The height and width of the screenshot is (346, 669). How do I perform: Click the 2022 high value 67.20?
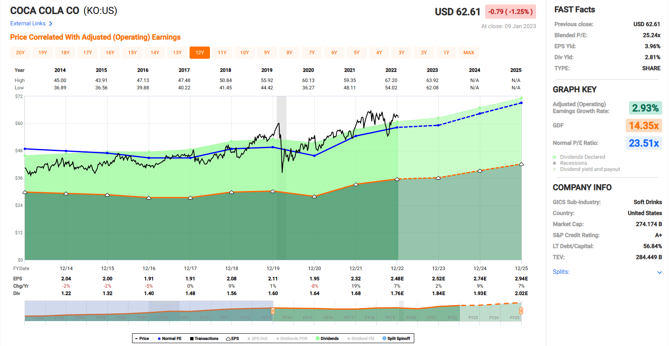(x=391, y=80)
